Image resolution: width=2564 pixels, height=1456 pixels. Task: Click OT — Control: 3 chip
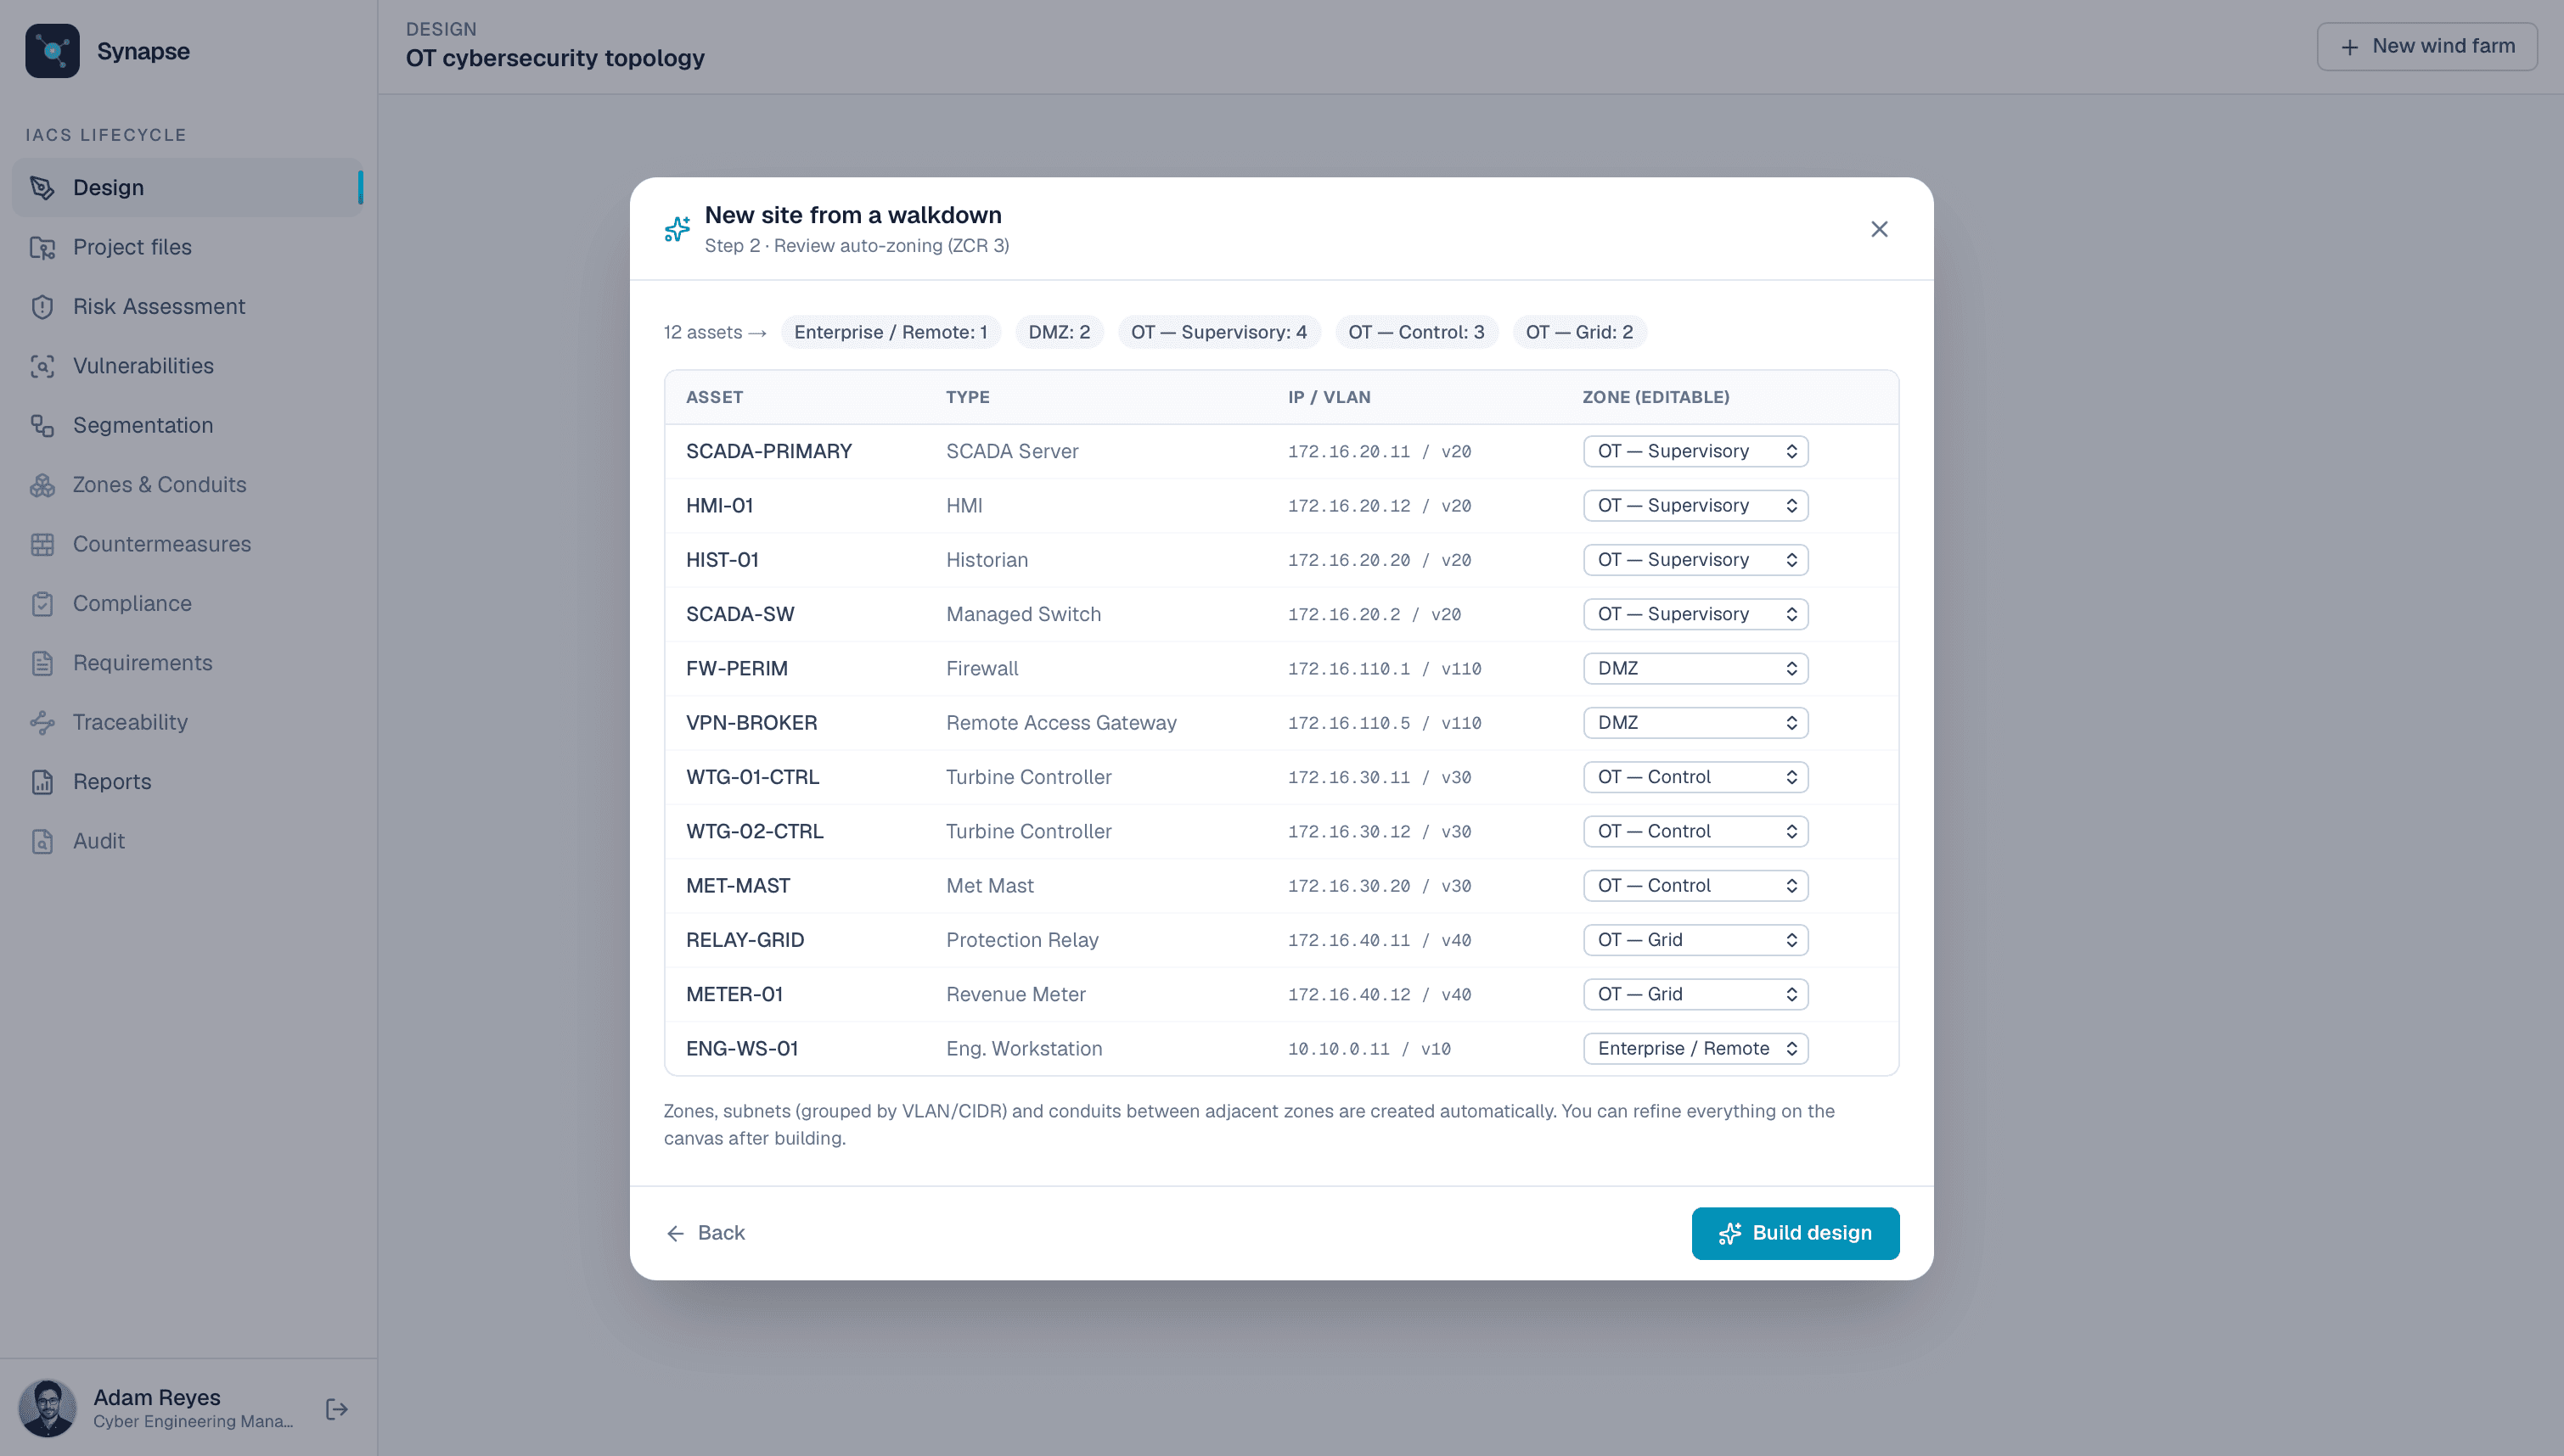pos(1416,332)
